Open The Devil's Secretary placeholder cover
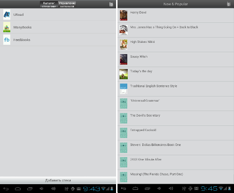234x193 pixels. pos(124,118)
